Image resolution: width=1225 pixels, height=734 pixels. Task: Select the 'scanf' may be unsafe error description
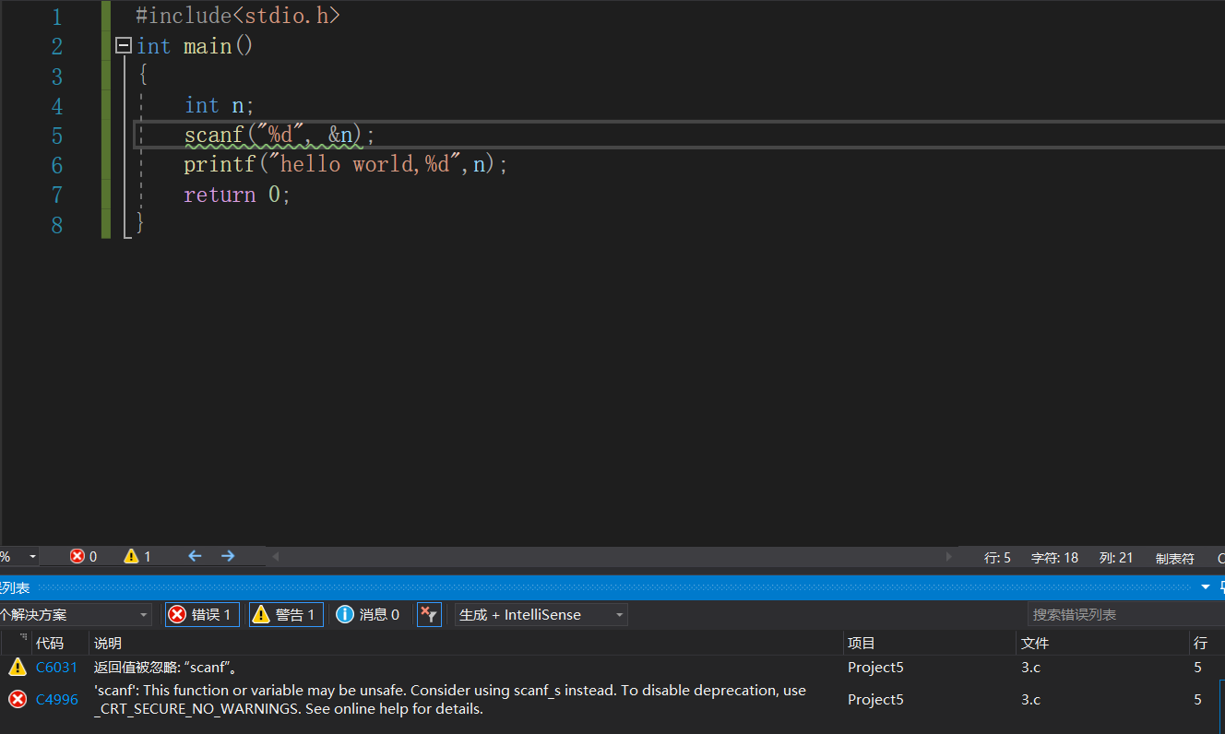point(450,700)
